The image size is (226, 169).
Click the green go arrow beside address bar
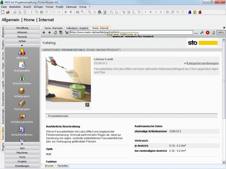point(202,33)
